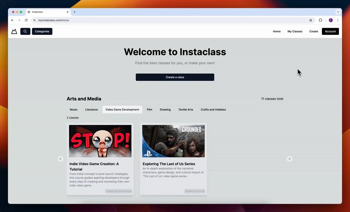The image size is (350, 212).
Task: Open The Last of Us class thumbnail
Action: pyautogui.click(x=173, y=141)
